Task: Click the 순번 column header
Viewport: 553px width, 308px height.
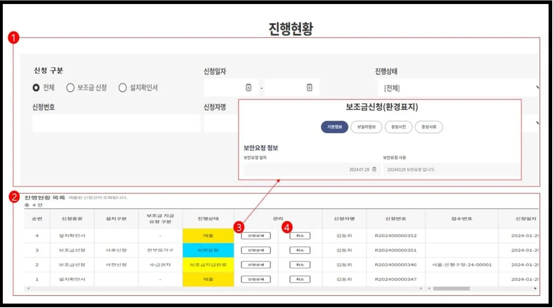Action: (37, 219)
